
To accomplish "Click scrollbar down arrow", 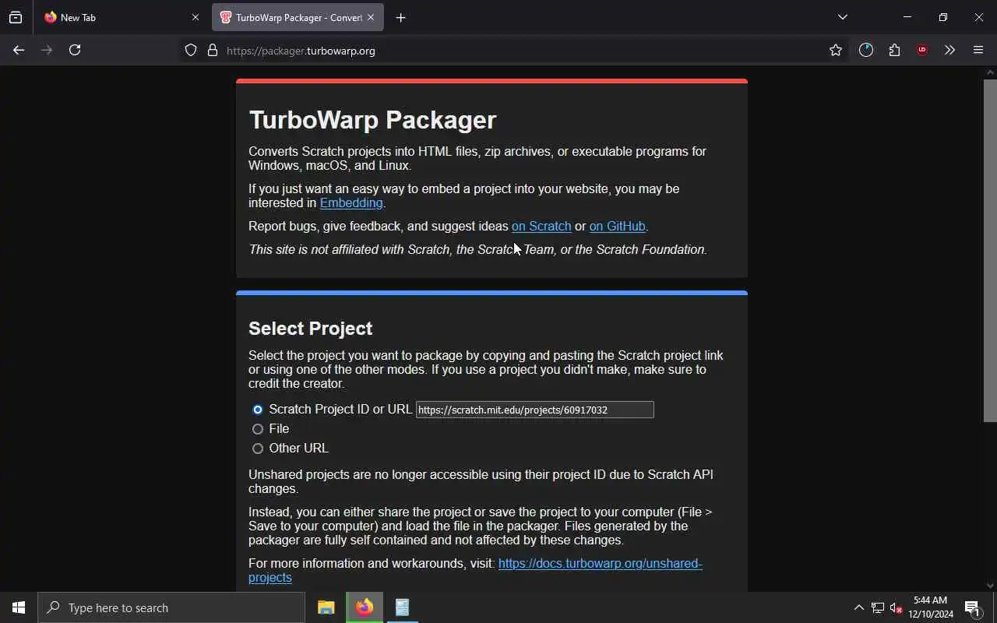I will 990,586.
